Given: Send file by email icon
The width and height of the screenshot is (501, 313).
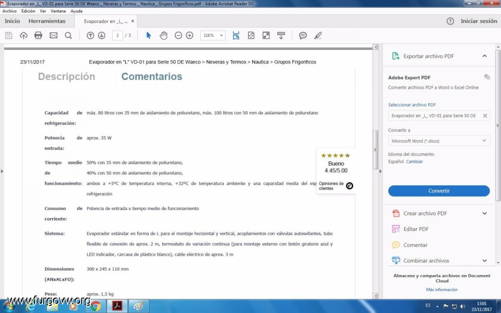Looking at the screenshot, I should pos(53,35).
